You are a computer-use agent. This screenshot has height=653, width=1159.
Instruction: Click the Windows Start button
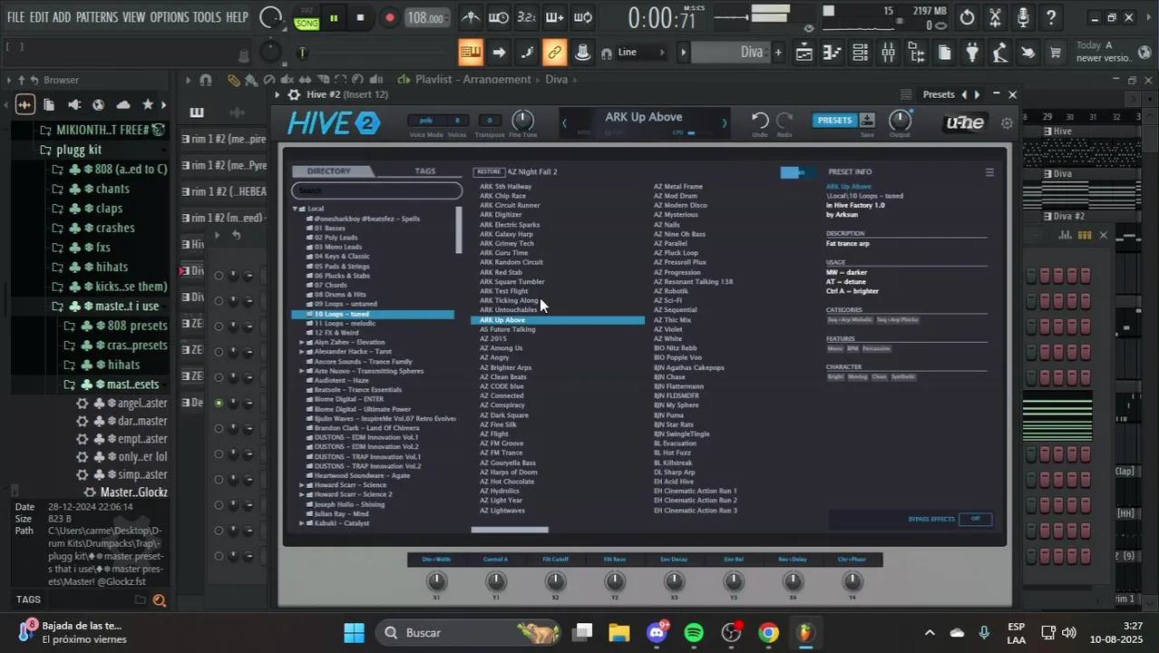point(354,633)
